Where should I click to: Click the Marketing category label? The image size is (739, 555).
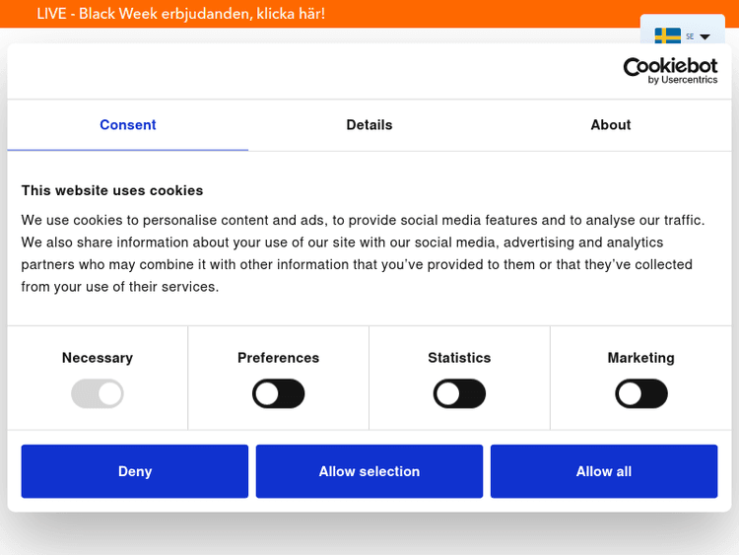click(x=641, y=358)
